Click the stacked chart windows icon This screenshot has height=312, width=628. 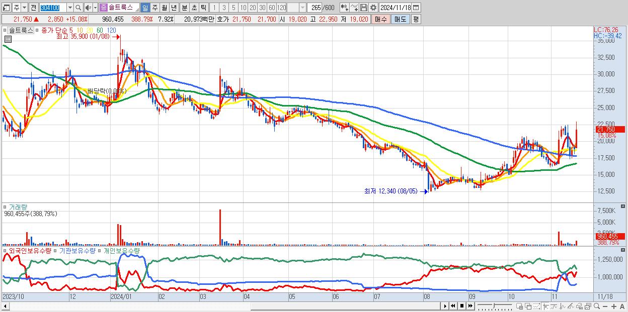pos(588,306)
